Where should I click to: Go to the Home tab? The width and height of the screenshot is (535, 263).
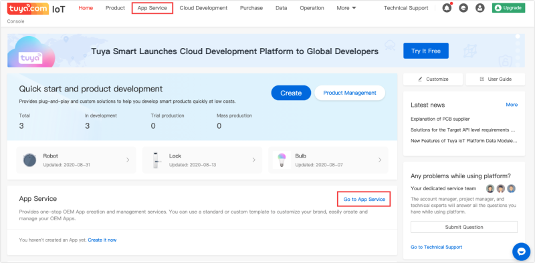point(86,8)
